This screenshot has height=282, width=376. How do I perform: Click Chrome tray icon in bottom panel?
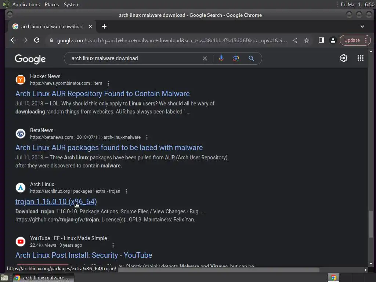333,278
